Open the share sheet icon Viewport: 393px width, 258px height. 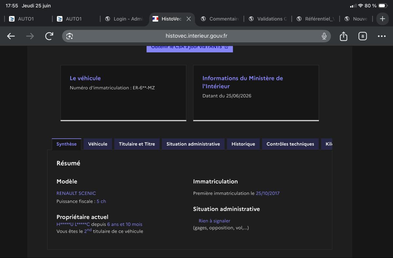click(x=343, y=36)
